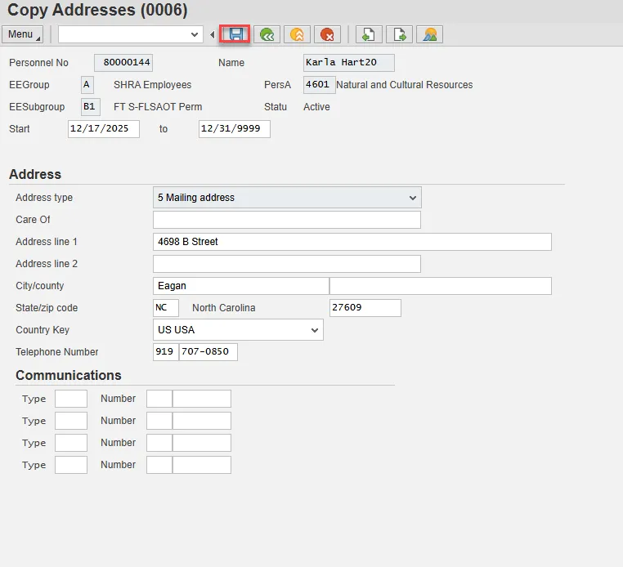The width and height of the screenshot is (623, 567).
Task: Click the next record page icon
Action: coord(399,34)
